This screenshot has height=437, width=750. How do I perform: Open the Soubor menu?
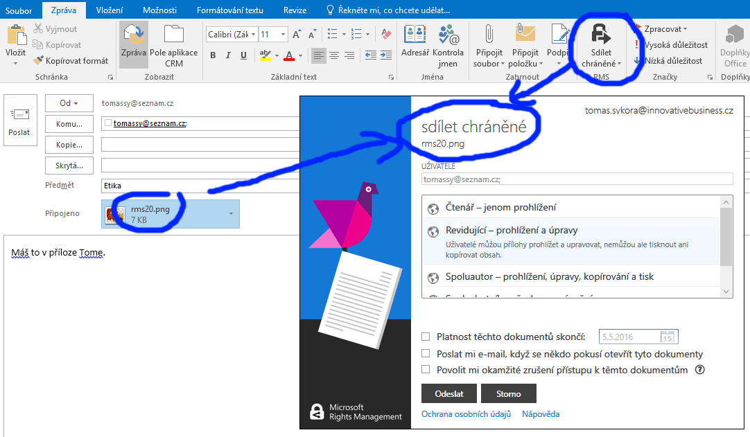pos(19,10)
